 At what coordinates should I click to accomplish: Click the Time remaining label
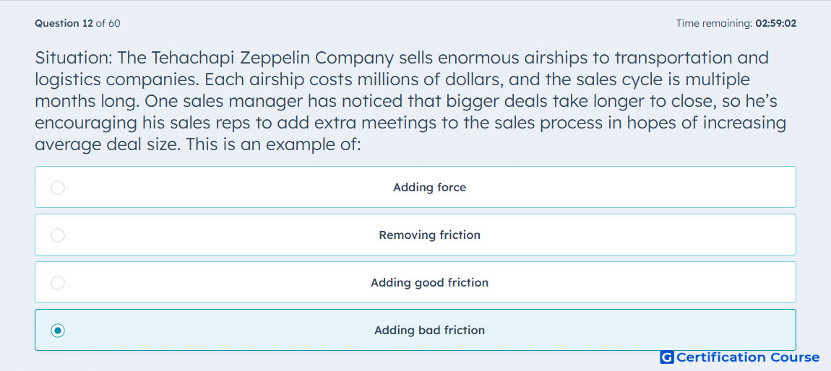coord(715,23)
